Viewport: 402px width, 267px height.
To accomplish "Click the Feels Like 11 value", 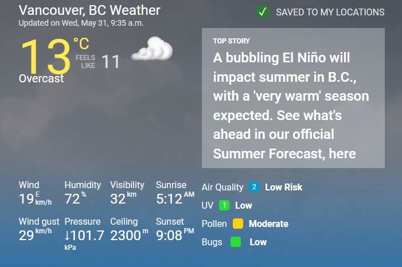I will coord(111,62).
